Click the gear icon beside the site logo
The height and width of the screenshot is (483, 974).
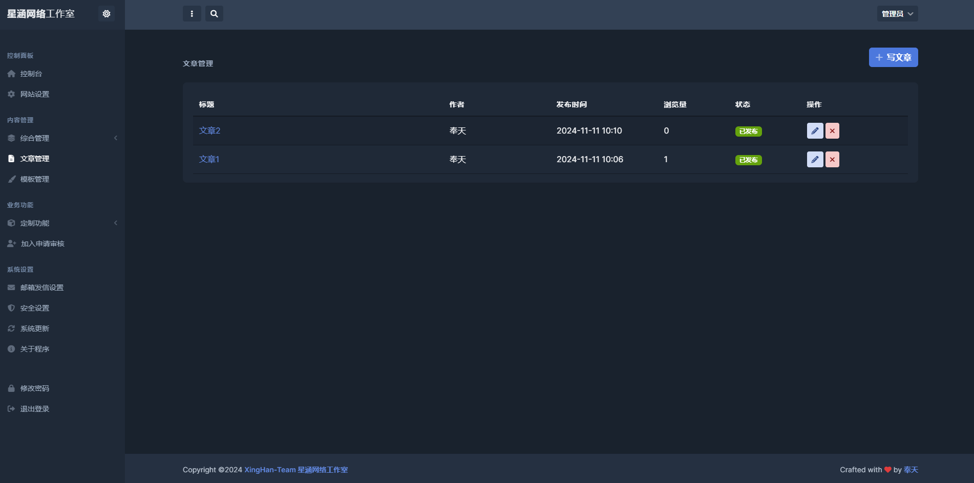[107, 14]
